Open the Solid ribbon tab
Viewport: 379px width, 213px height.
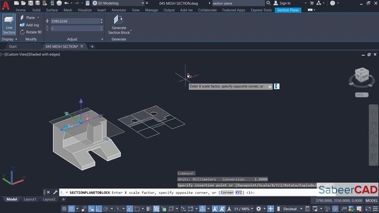[x=36, y=10]
